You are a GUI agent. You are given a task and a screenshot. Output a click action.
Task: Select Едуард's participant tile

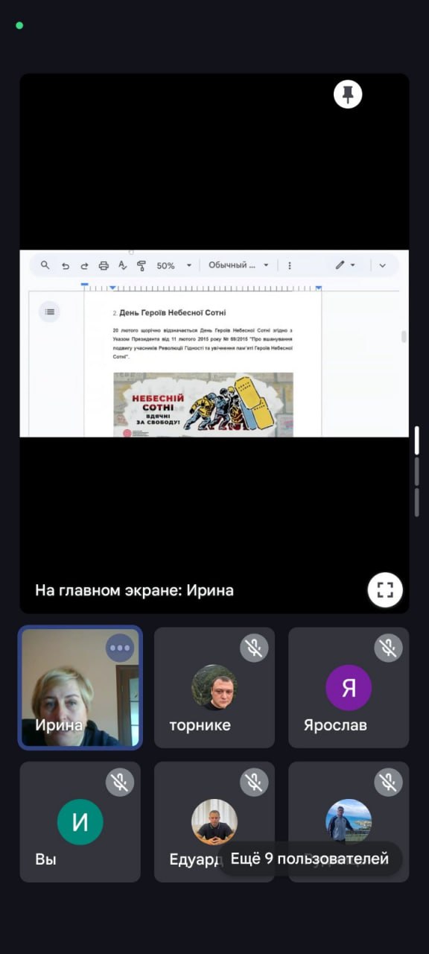[x=214, y=822]
